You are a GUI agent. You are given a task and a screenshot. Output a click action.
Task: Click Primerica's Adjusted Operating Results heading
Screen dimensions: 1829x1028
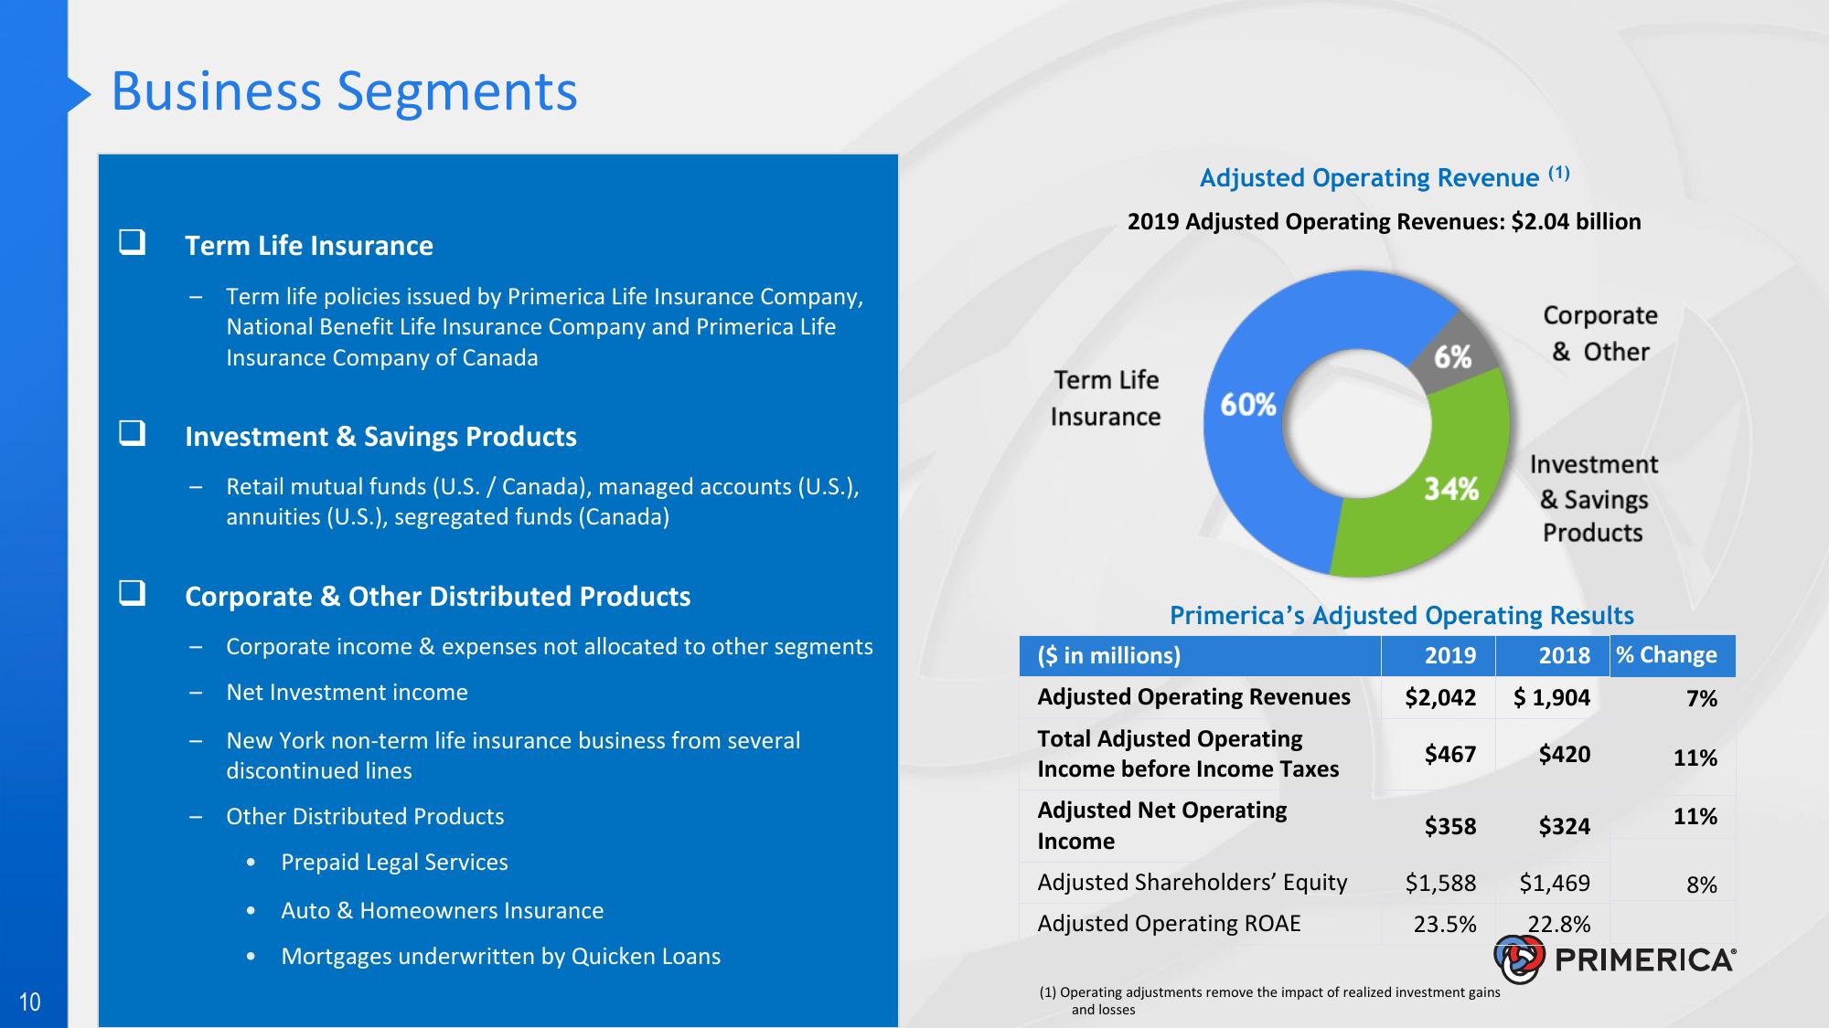coord(1402,615)
